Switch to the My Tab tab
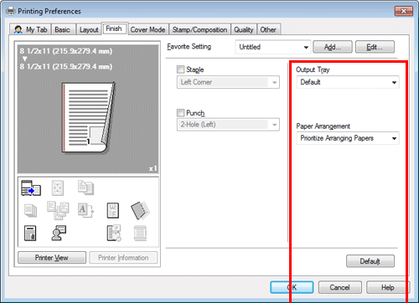The width and height of the screenshot is (419, 303). pos(30,29)
